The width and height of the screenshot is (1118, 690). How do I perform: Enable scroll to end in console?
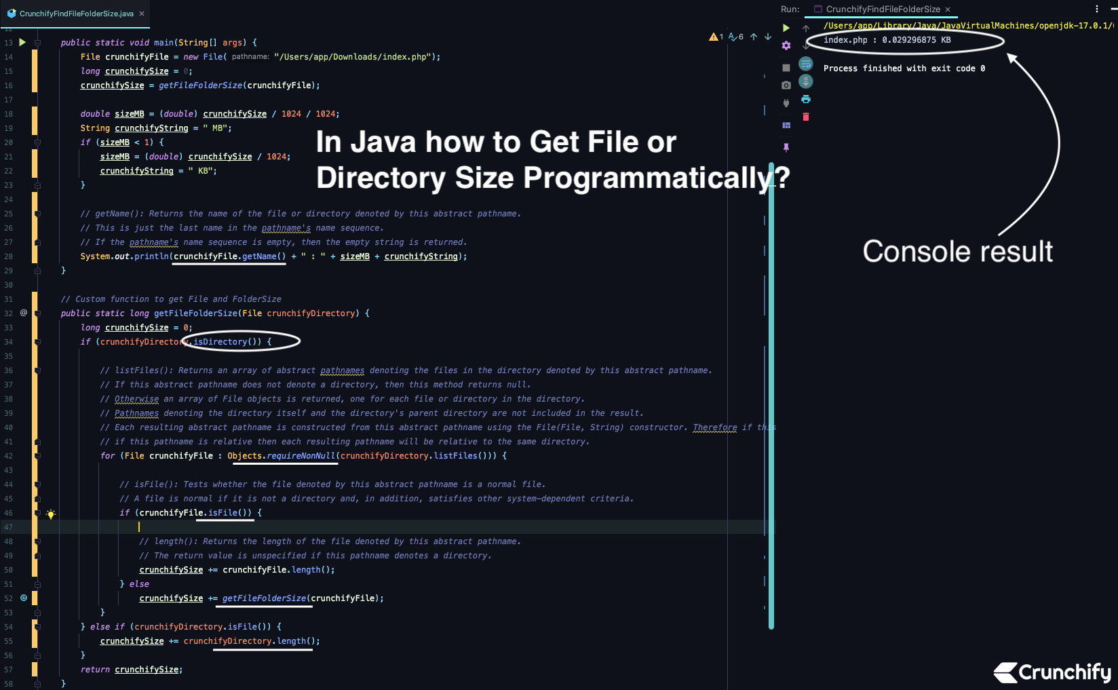[x=806, y=81]
